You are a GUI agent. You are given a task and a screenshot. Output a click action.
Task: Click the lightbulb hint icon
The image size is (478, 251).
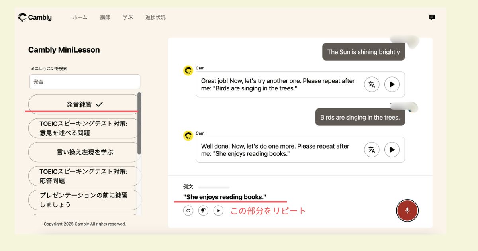[x=204, y=210]
